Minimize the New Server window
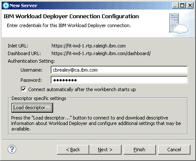The width and height of the screenshot is (196, 161). pyautogui.click(x=175, y=6)
